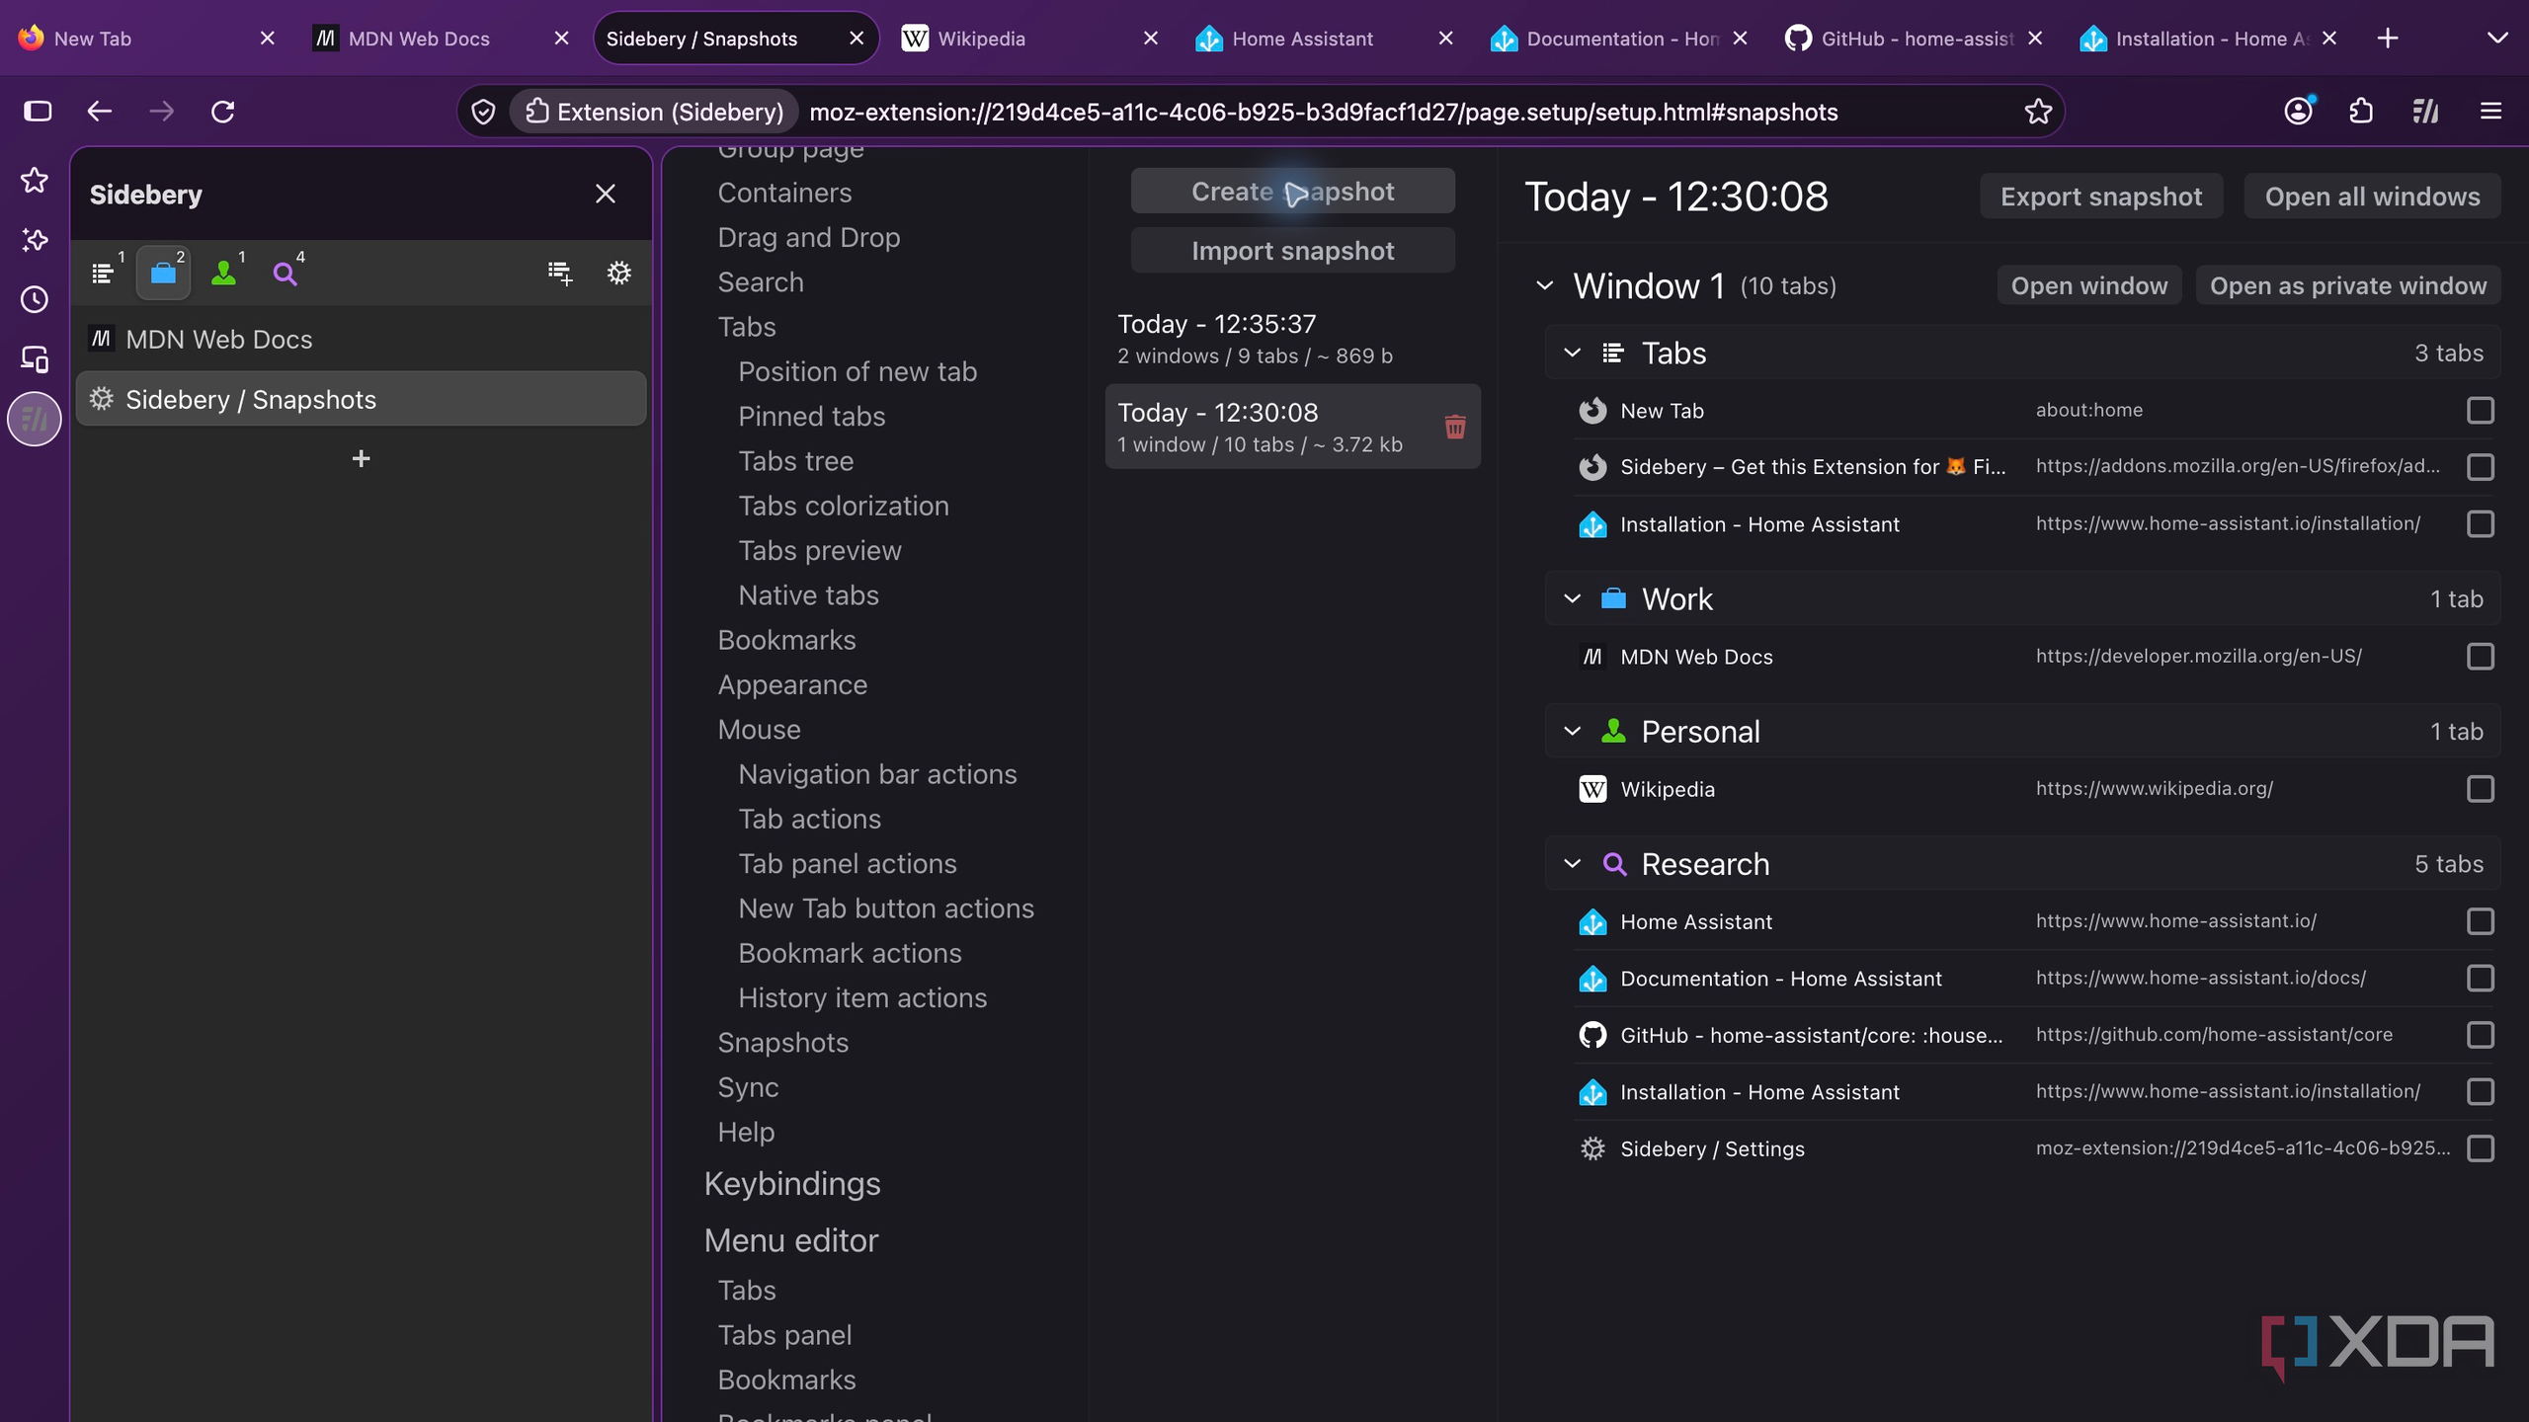This screenshot has height=1422, width=2529.
Task: Bookmark this page with the star icon
Action: [x=2038, y=112]
